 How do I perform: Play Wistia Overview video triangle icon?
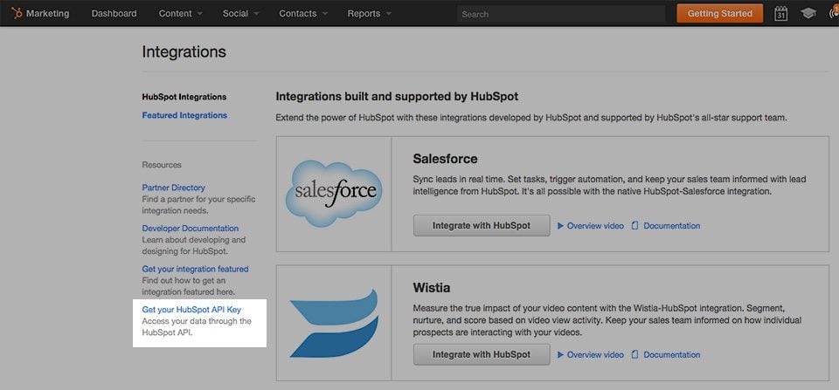tap(561, 355)
